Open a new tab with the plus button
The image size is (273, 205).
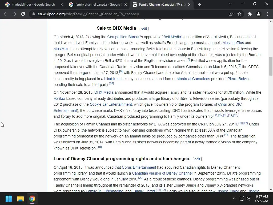click(199, 5)
